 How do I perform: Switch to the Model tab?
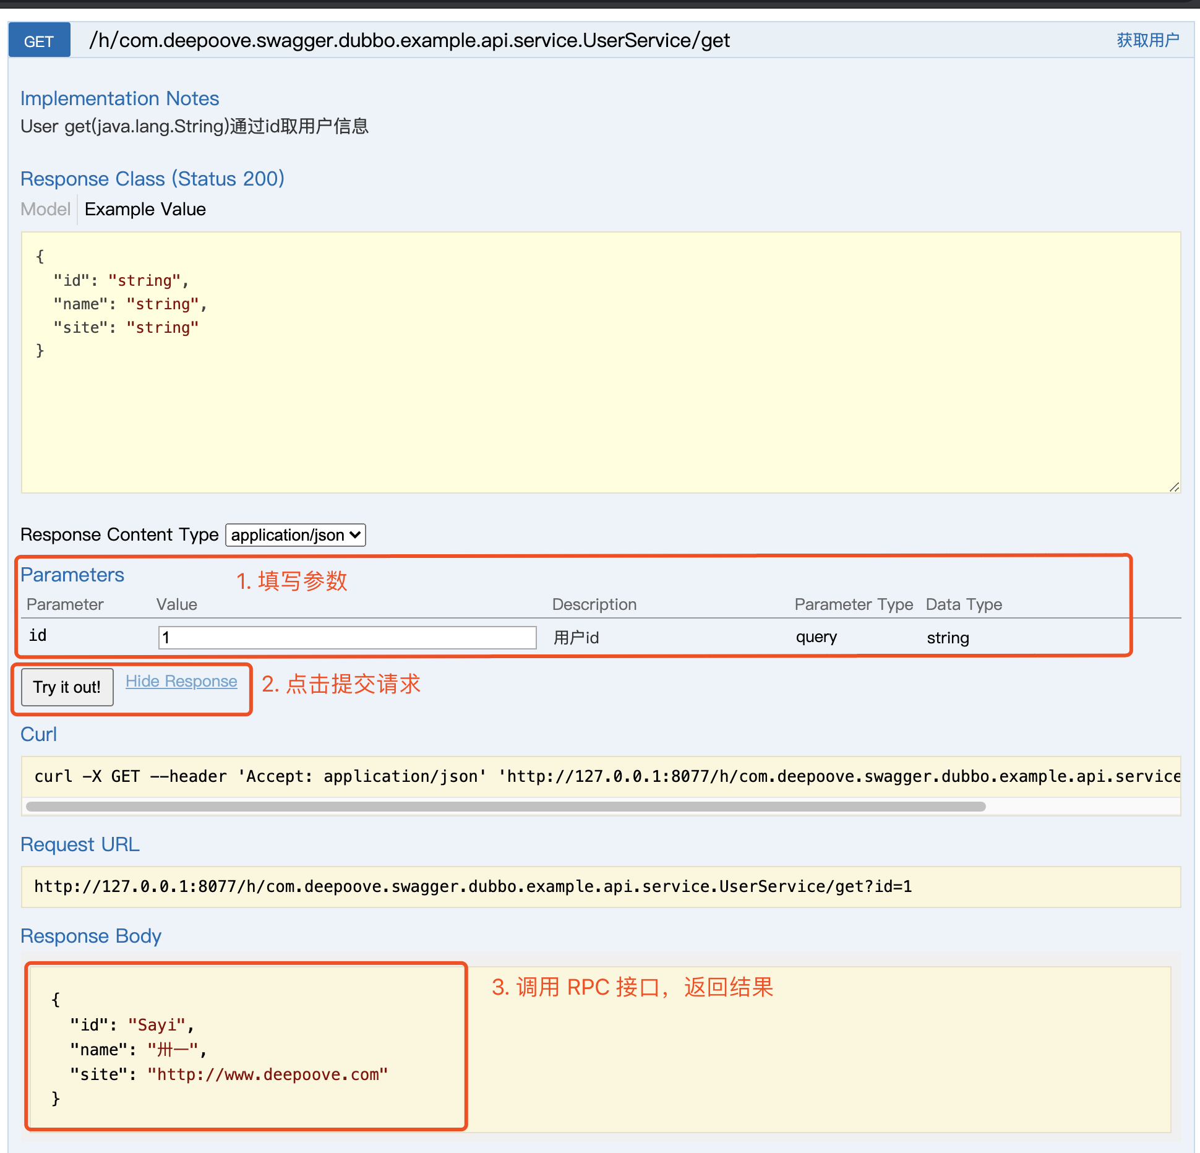(x=45, y=209)
